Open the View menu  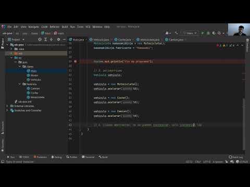click(x=23, y=27)
